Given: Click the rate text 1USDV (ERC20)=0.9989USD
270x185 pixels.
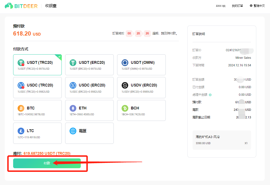Looking at the screenshot, I should (x=138, y=92).
